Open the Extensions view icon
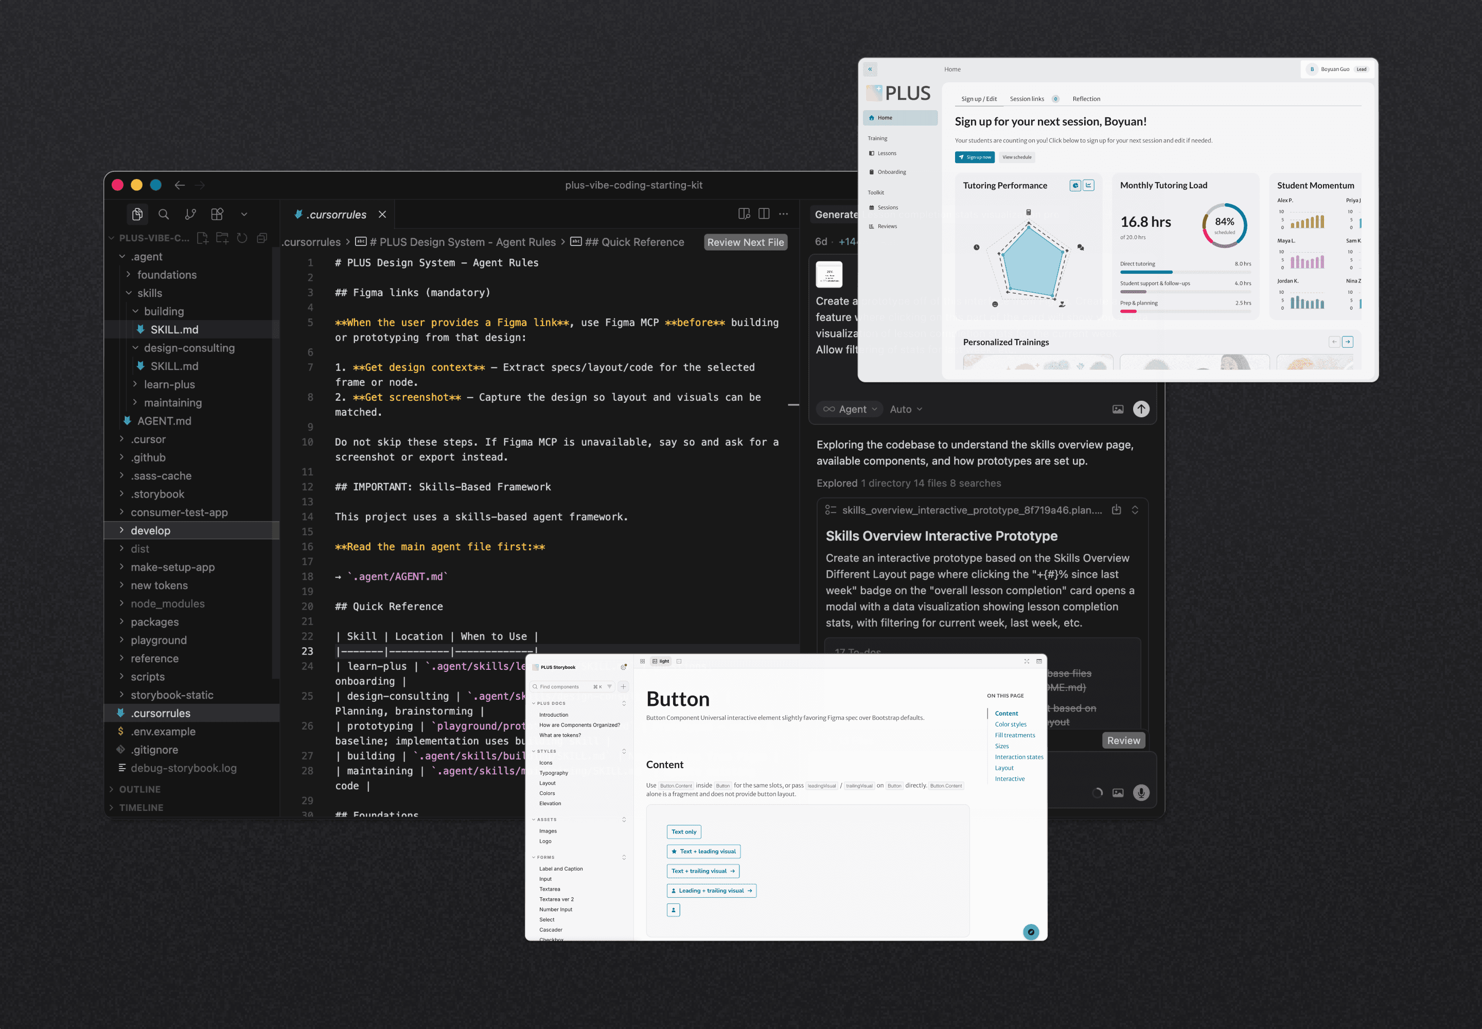Image resolution: width=1482 pixels, height=1029 pixels. tap(217, 214)
